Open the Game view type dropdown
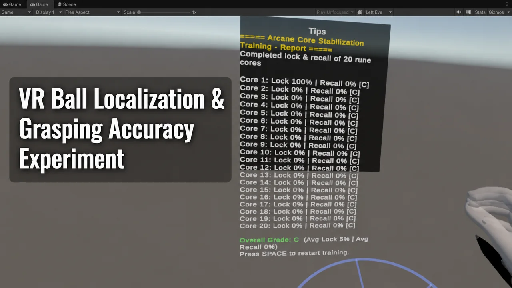512x288 pixels. 16,12
